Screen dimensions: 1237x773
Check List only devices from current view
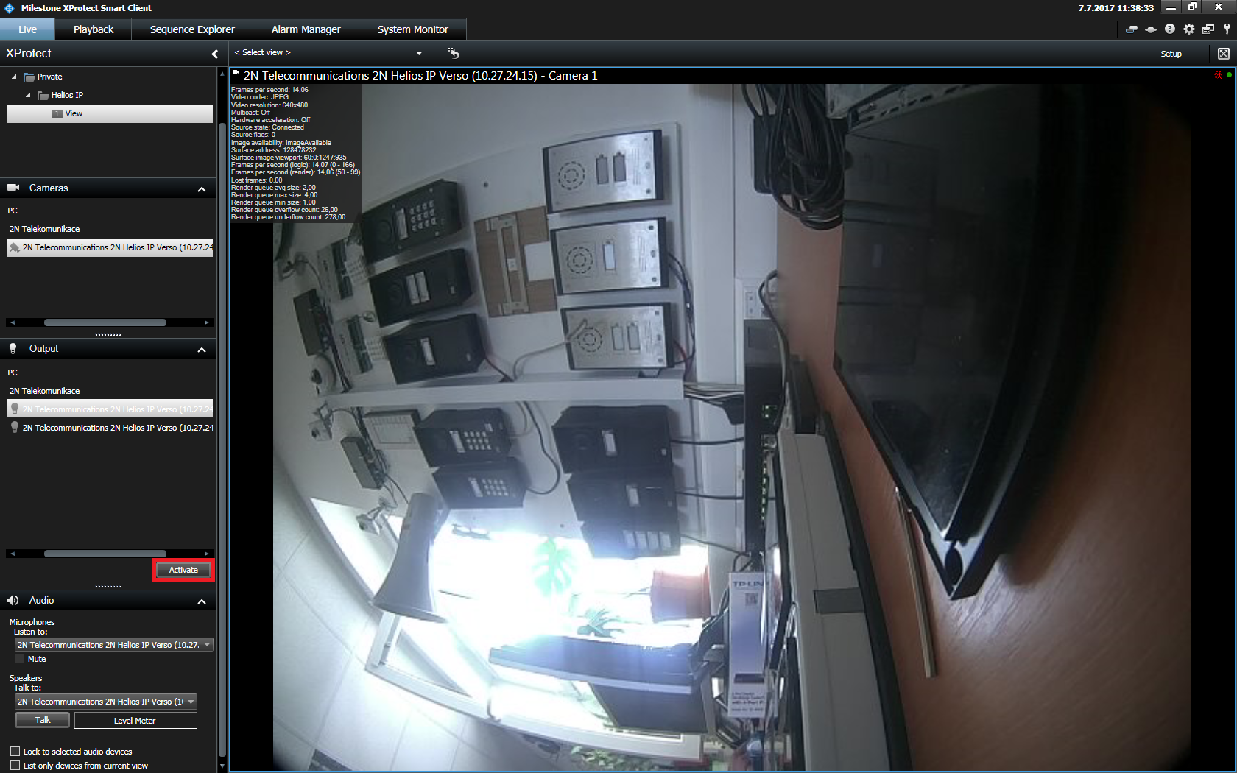tap(15, 766)
